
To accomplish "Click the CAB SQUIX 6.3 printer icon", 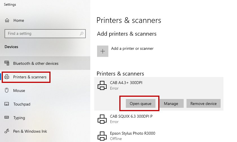I will 102,119.
